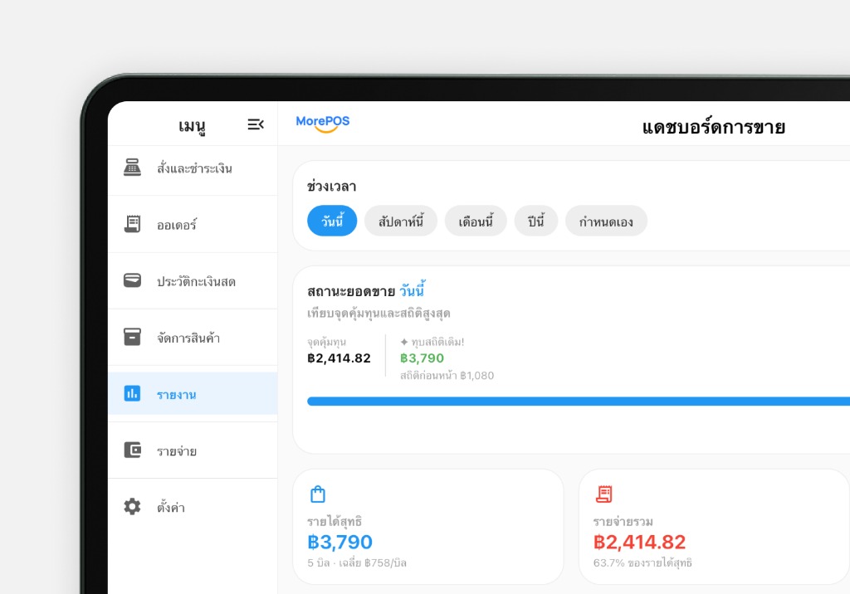Click the blue วันนี้ link in สถานะยอดขาย heading
Image resolution: width=850 pixels, height=594 pixels.
412,290
